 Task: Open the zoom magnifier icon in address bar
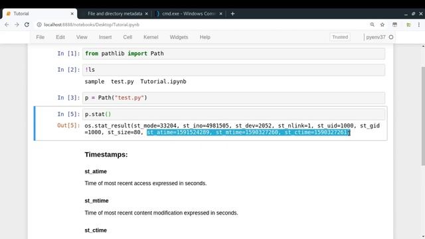tap(372, 25)
